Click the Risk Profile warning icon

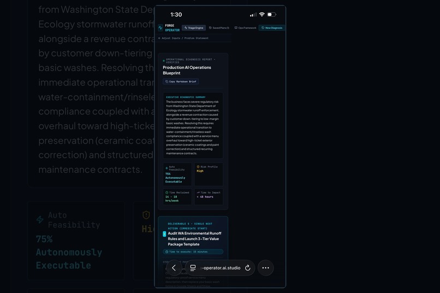198,167
